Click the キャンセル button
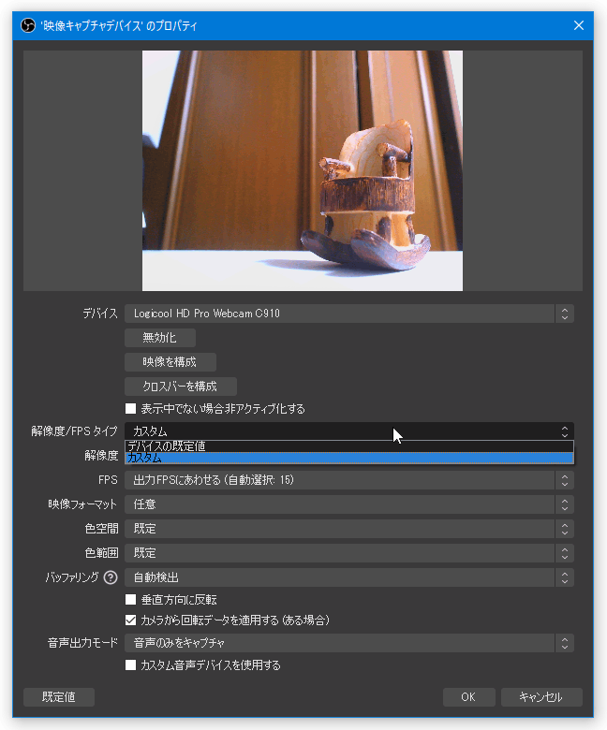Screen dimensions: 607x730 coord(541,697)
